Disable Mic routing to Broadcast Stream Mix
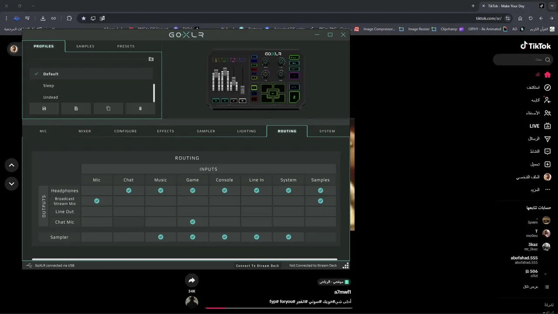558x314 pixels. click(97, 201)
